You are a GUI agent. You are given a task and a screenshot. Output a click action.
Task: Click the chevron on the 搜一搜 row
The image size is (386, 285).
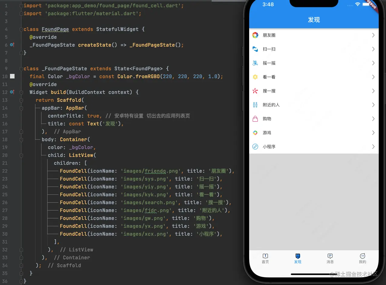coord(373,91)
